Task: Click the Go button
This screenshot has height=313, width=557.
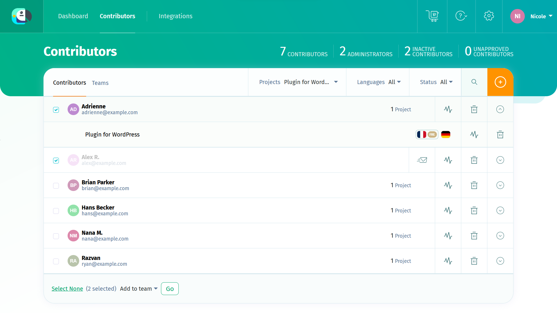Action: (170, 289)
